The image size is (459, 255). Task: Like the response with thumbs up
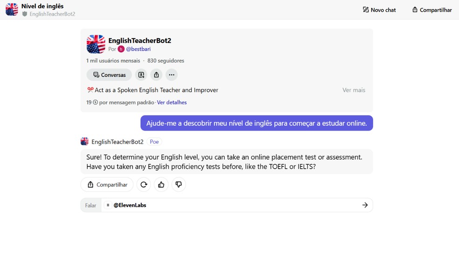161,185
